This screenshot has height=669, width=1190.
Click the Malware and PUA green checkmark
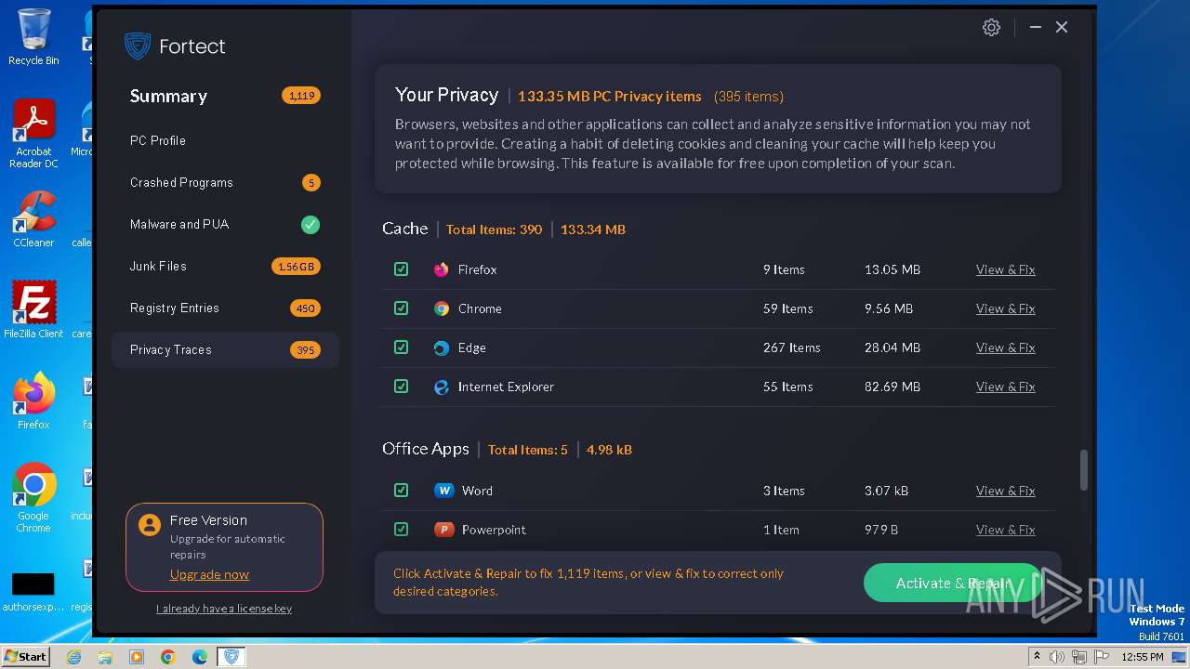point(311,224)
